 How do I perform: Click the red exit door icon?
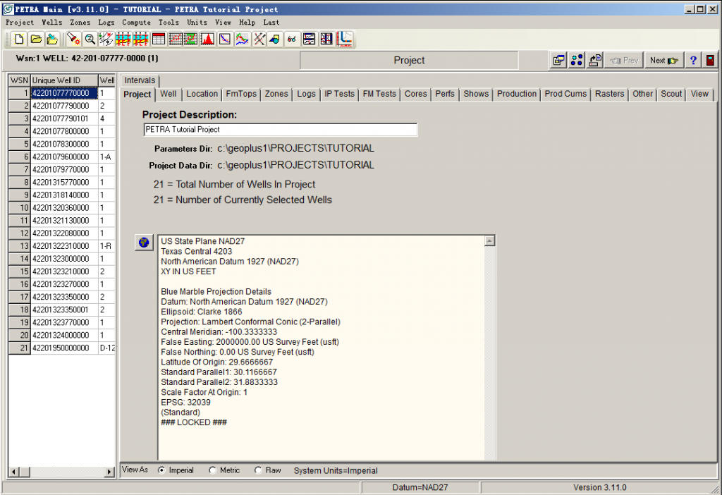710,61
